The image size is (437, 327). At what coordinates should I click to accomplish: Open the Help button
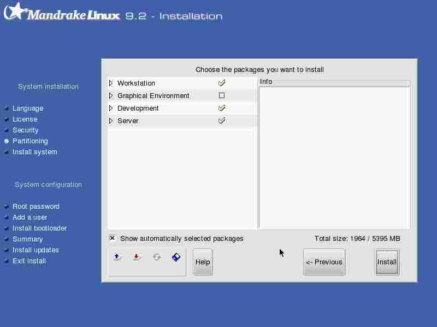(x=203, y=262)
